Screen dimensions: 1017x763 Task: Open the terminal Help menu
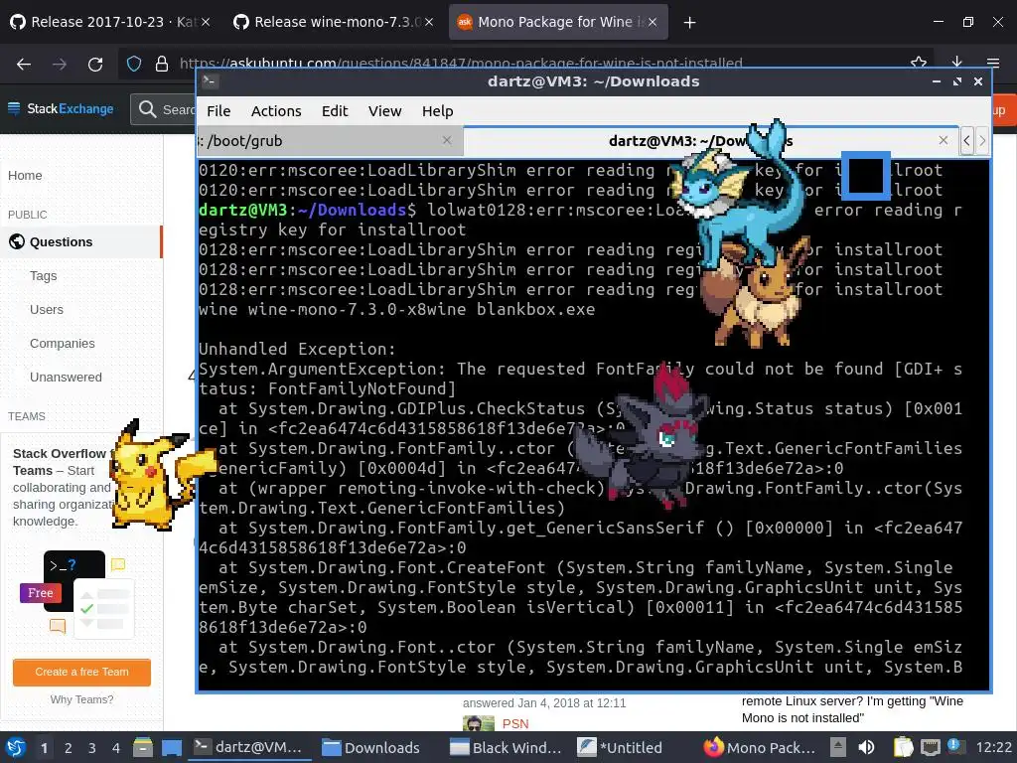438,111
